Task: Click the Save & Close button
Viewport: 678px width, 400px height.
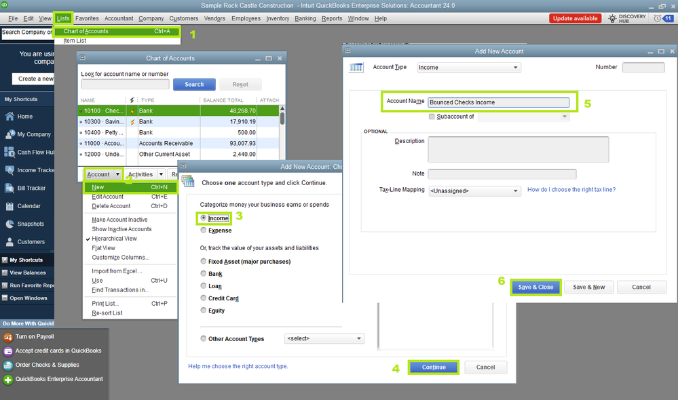Action: point(535,287)
